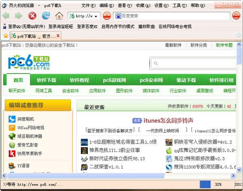Image resolution: width=243 pixels, height=191 pixels.
Task: Click the green Back arrow
Action: pyautogui.click(x=6, y=16)
